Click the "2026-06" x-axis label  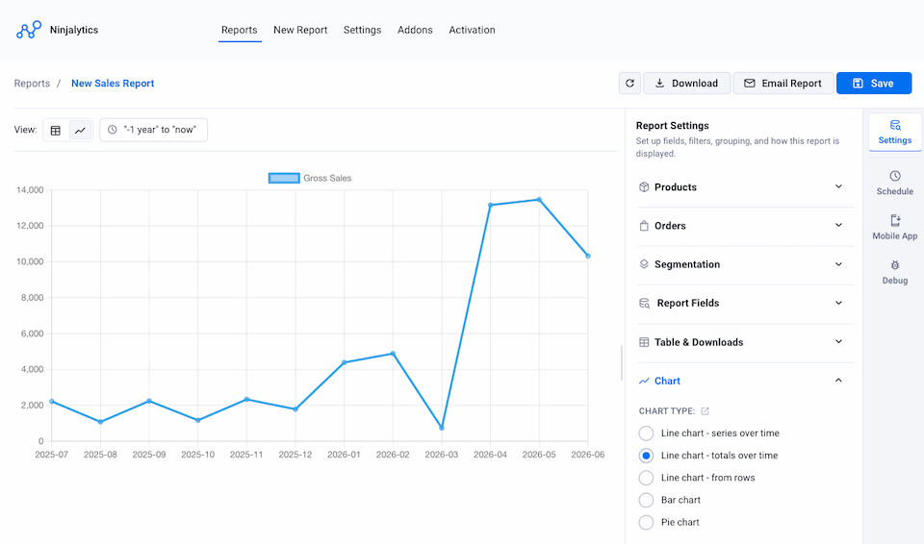click(x=587, y=455)
